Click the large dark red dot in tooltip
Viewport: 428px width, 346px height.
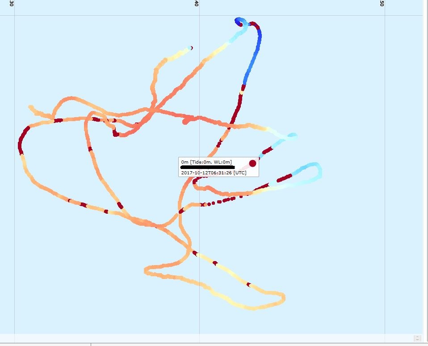[252, 163]
